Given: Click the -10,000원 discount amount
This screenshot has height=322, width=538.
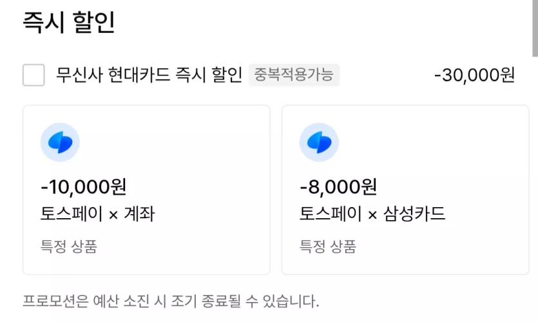Looking at the screenshot, I should [84, 187].
